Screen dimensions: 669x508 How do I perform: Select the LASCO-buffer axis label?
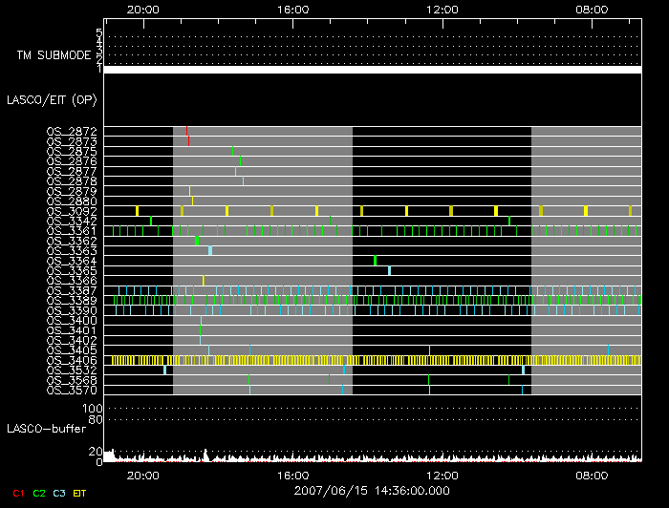pyautogui.click(x=42, y=427)
